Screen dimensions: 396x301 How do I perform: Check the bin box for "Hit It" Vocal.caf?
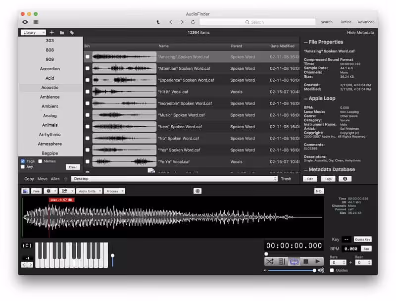pos(88,92)
